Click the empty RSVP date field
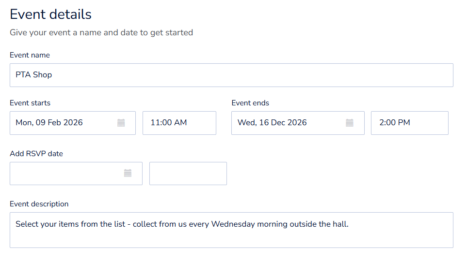This screenshot has height=261, width=467. (65, 173)
